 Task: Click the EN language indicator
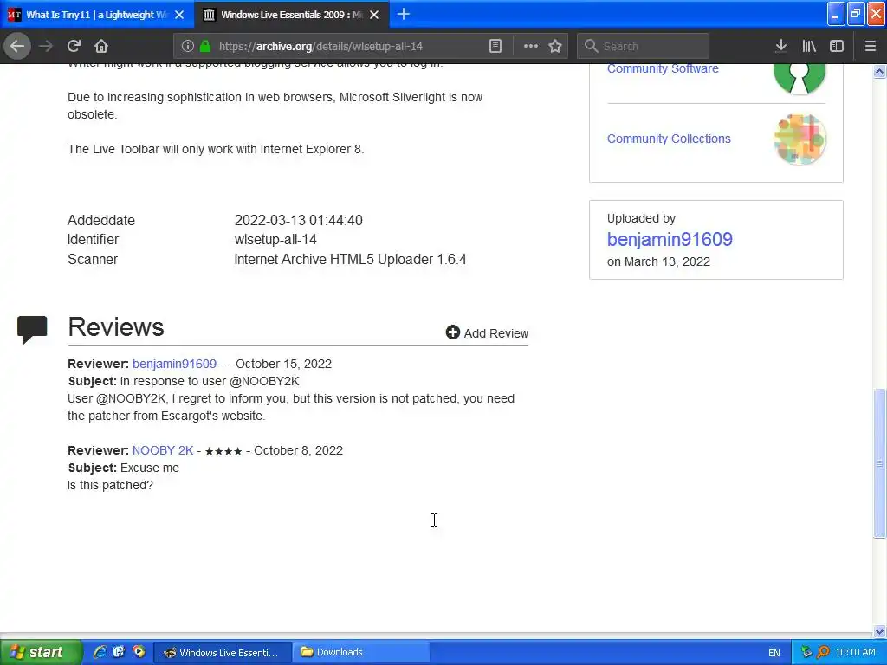[x=774, y=653]
